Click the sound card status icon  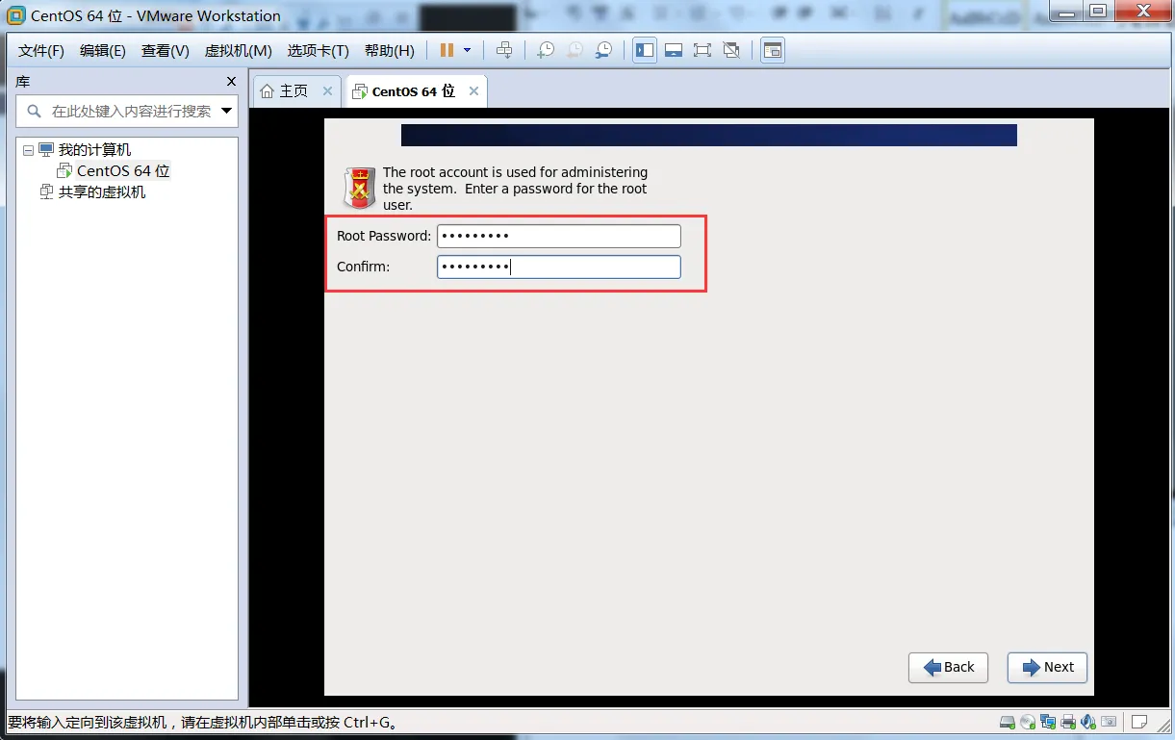(x=1088, y=722)
